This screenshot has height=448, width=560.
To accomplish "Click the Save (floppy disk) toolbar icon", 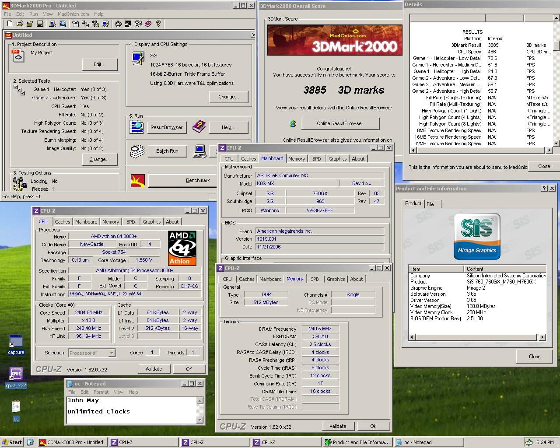I will 40,24.
